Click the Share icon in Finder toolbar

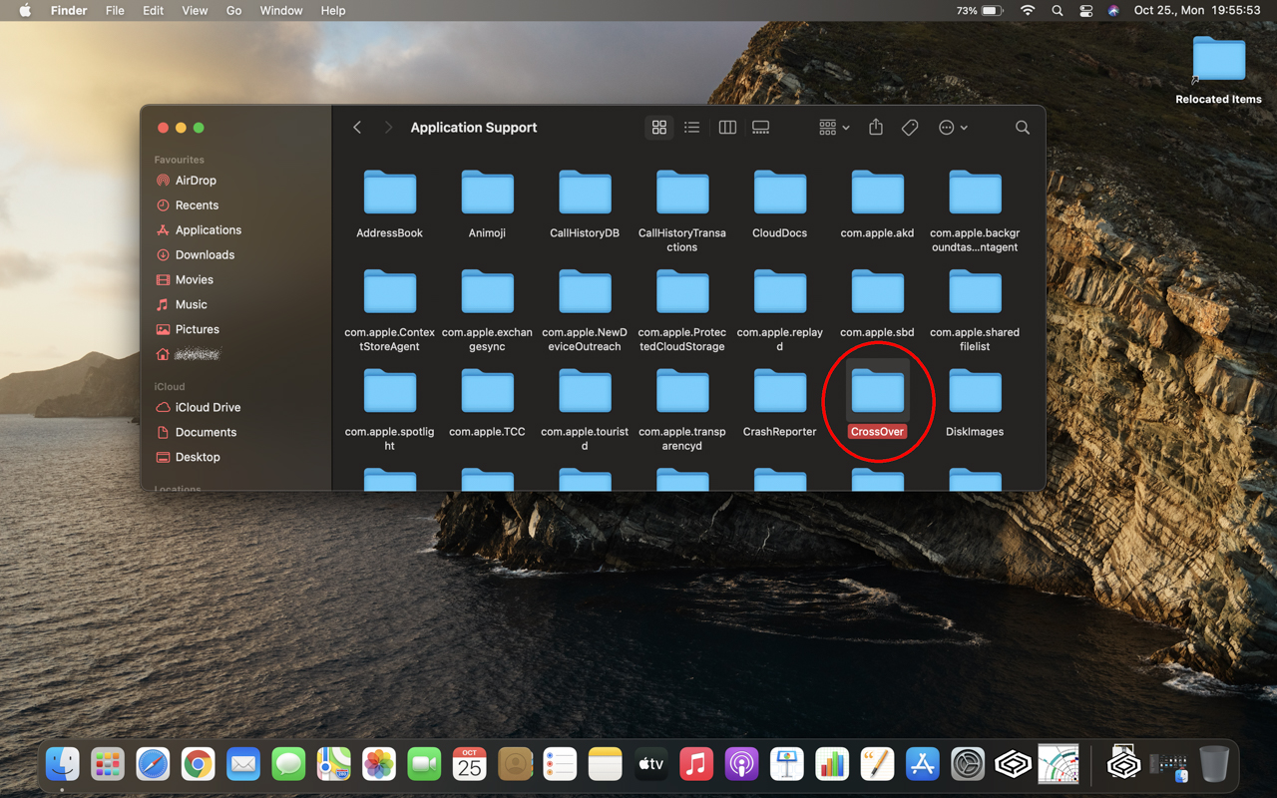tap(876, 128)
